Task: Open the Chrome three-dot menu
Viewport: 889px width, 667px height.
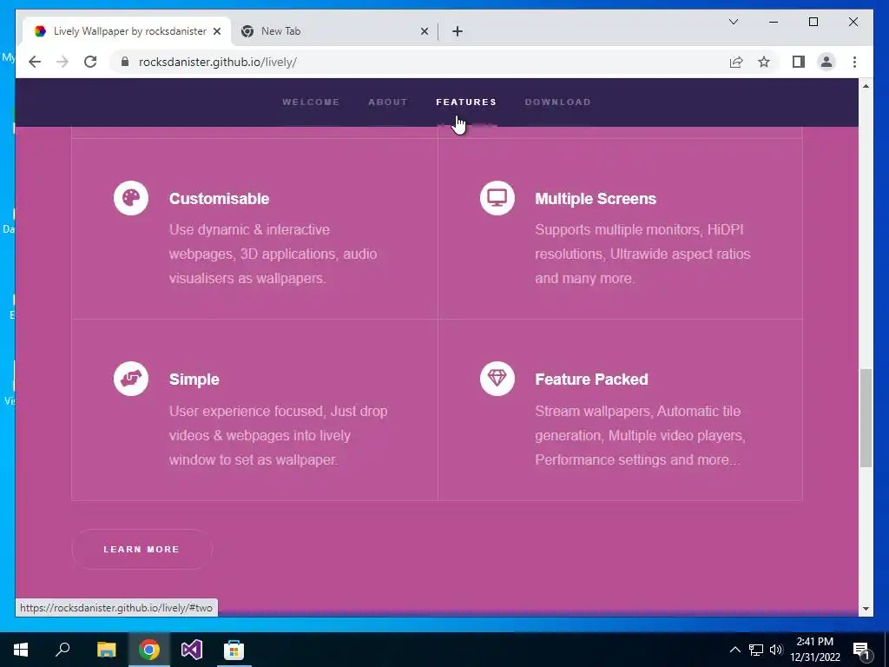Action: pos(854,62)
